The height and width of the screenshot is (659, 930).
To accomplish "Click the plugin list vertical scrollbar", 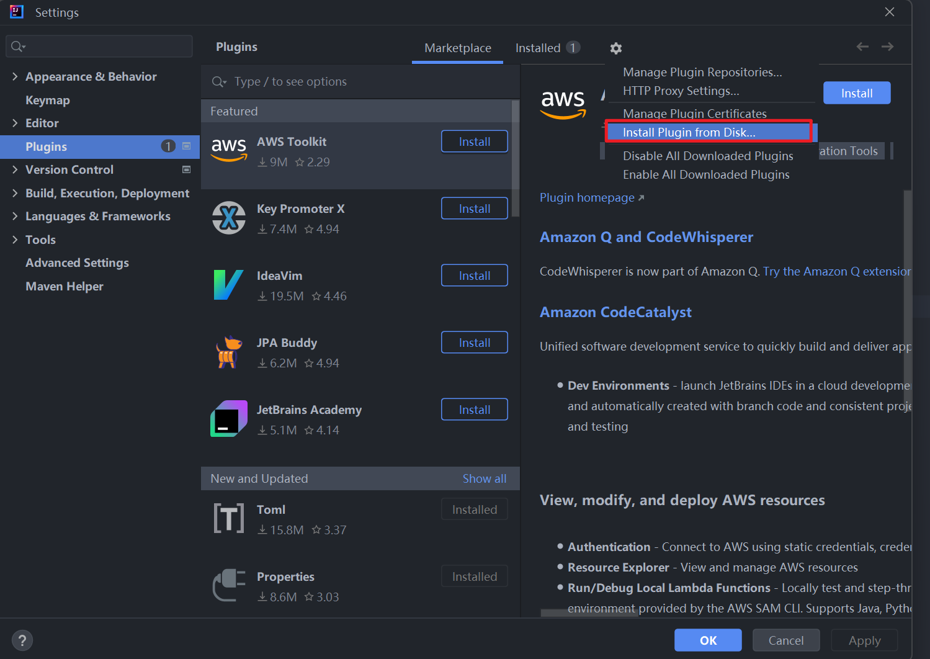I will pyautogui.click(x=516, y=158).
